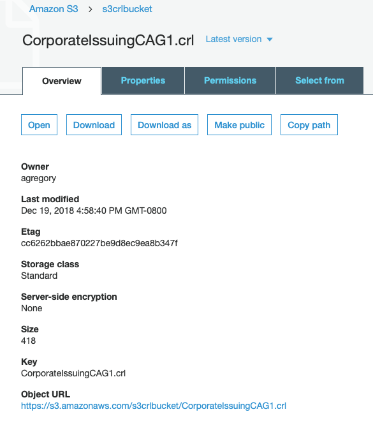Click the CorporateIssuingCAG1.crl page title
The width and height of the screenshot is (373, 421).
[108, 40]
